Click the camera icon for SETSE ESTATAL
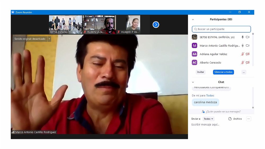Screen dimensions: 265x149 tap(248, 37)
